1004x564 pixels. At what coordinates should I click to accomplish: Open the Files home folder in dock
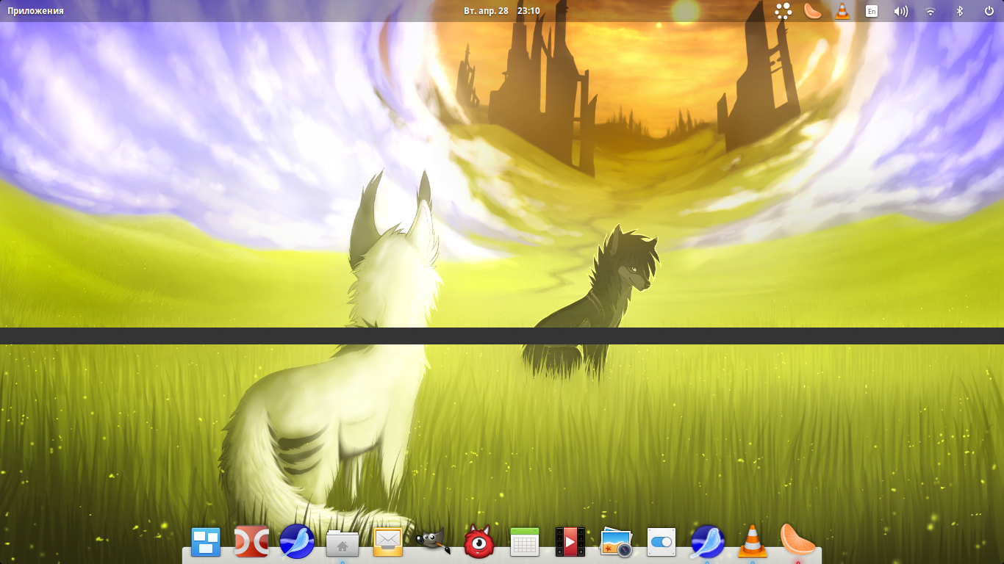343,543
